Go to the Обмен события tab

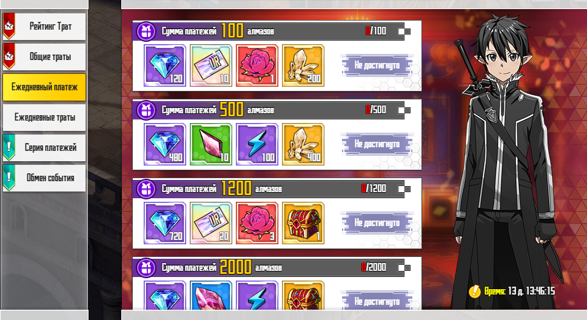pyautogui.click(x=44, y=178)
